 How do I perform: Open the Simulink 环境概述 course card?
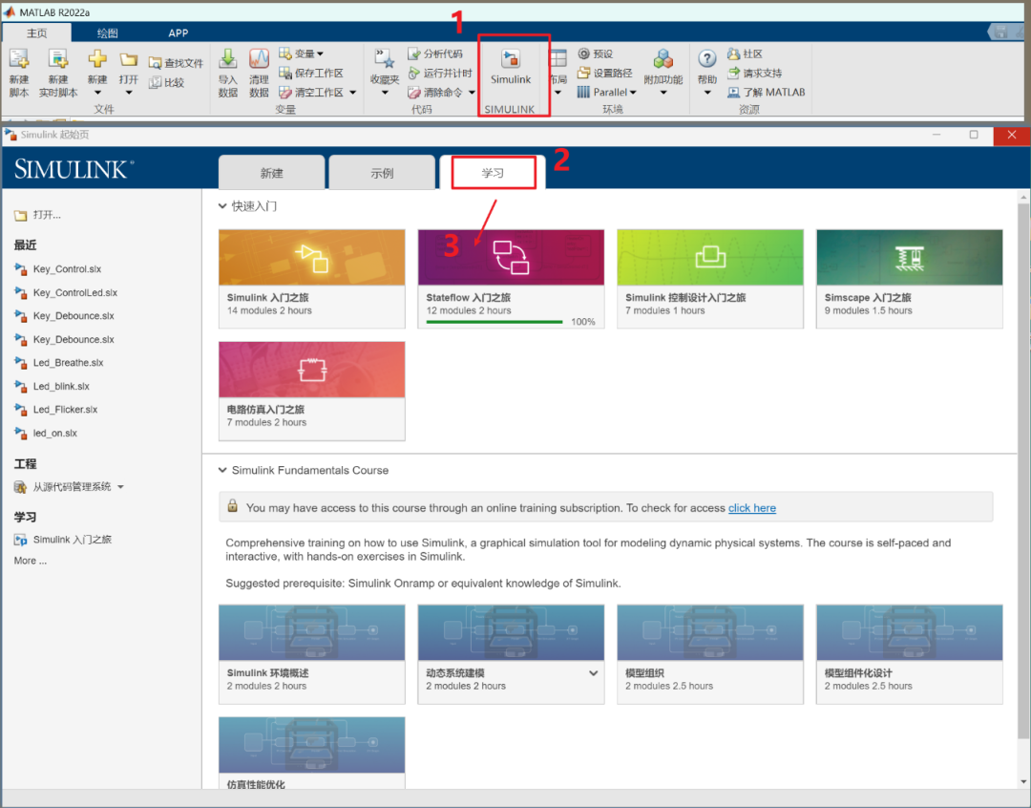coord(311,654)
